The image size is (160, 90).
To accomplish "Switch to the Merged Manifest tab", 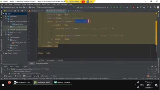I will (x=42, y=63).
